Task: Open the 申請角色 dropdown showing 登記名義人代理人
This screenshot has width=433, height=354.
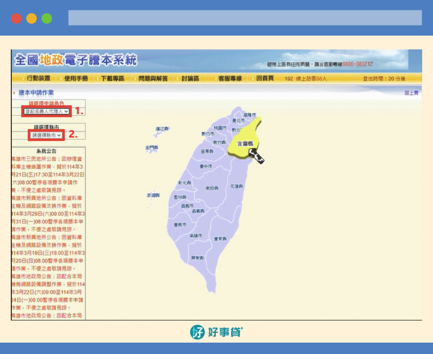Action: tap(47, 111)
